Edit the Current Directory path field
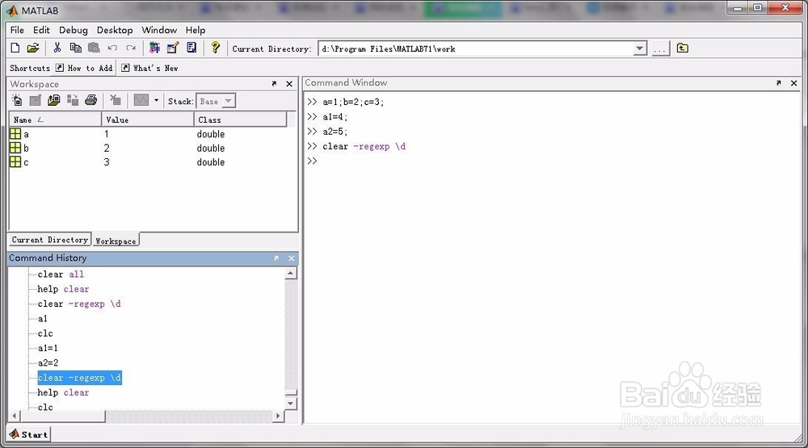The height and width of the screenshot is (448, 808). [x=476, y=49]
